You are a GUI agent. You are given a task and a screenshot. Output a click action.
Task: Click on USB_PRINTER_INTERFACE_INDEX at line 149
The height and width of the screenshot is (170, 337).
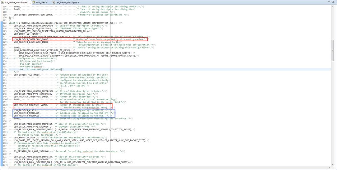(x=31, y=97)
